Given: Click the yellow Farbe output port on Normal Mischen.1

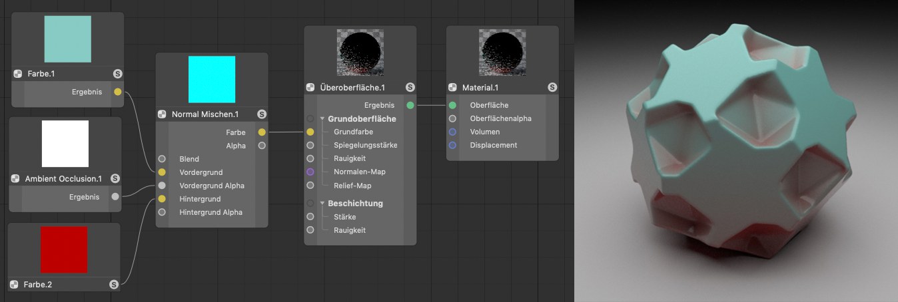Looking at the screenshot, I should [x=262, y=132].
